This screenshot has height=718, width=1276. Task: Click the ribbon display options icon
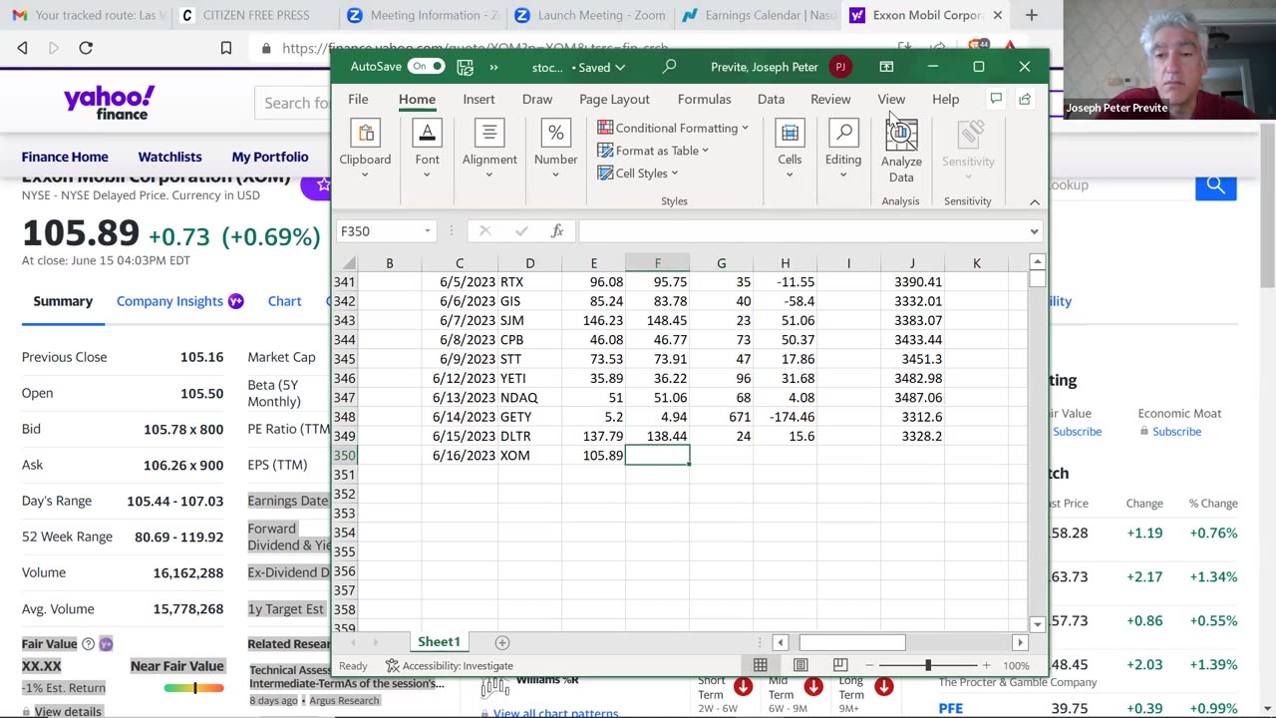886,67
